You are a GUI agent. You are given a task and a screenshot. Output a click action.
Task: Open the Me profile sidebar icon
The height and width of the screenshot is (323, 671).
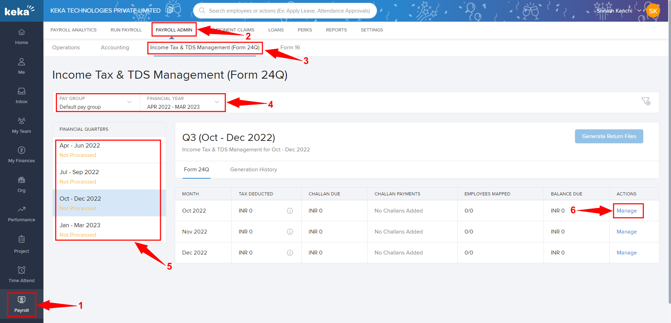point(21,62)
